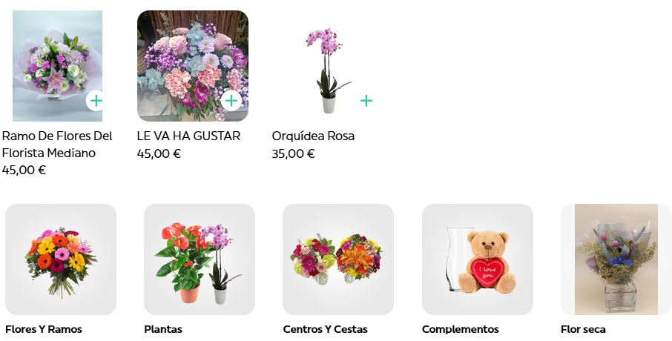The image size is (672, 341).
Task: Select the Flores Y Ramos category label
Action: click(44, 329)
